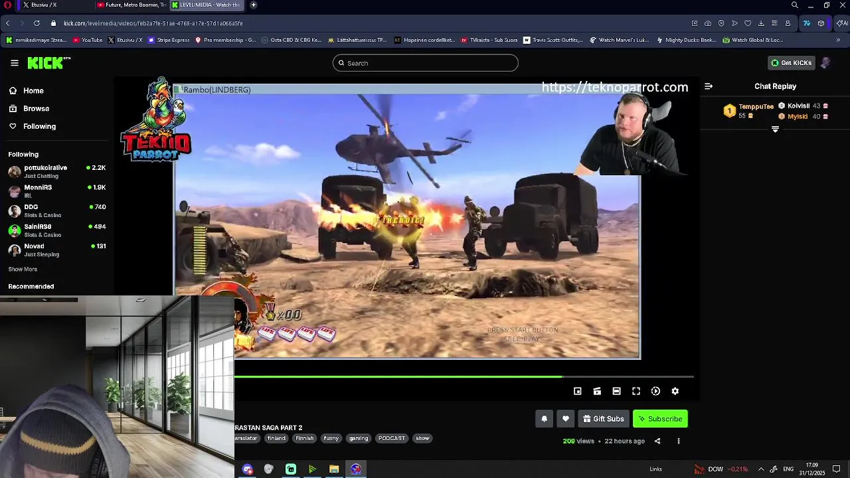Select the LEVELIMEDIA browser tab
850x478 pixels.
207,5
